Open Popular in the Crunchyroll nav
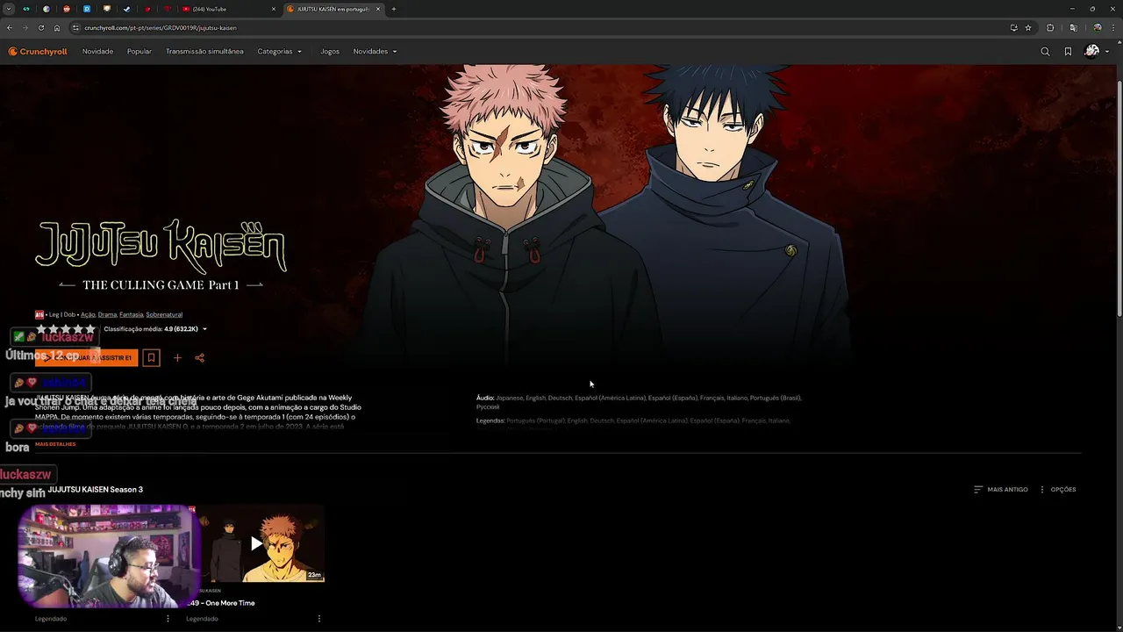The height and width of the screenshot is (632, 1123). (139, 52)
